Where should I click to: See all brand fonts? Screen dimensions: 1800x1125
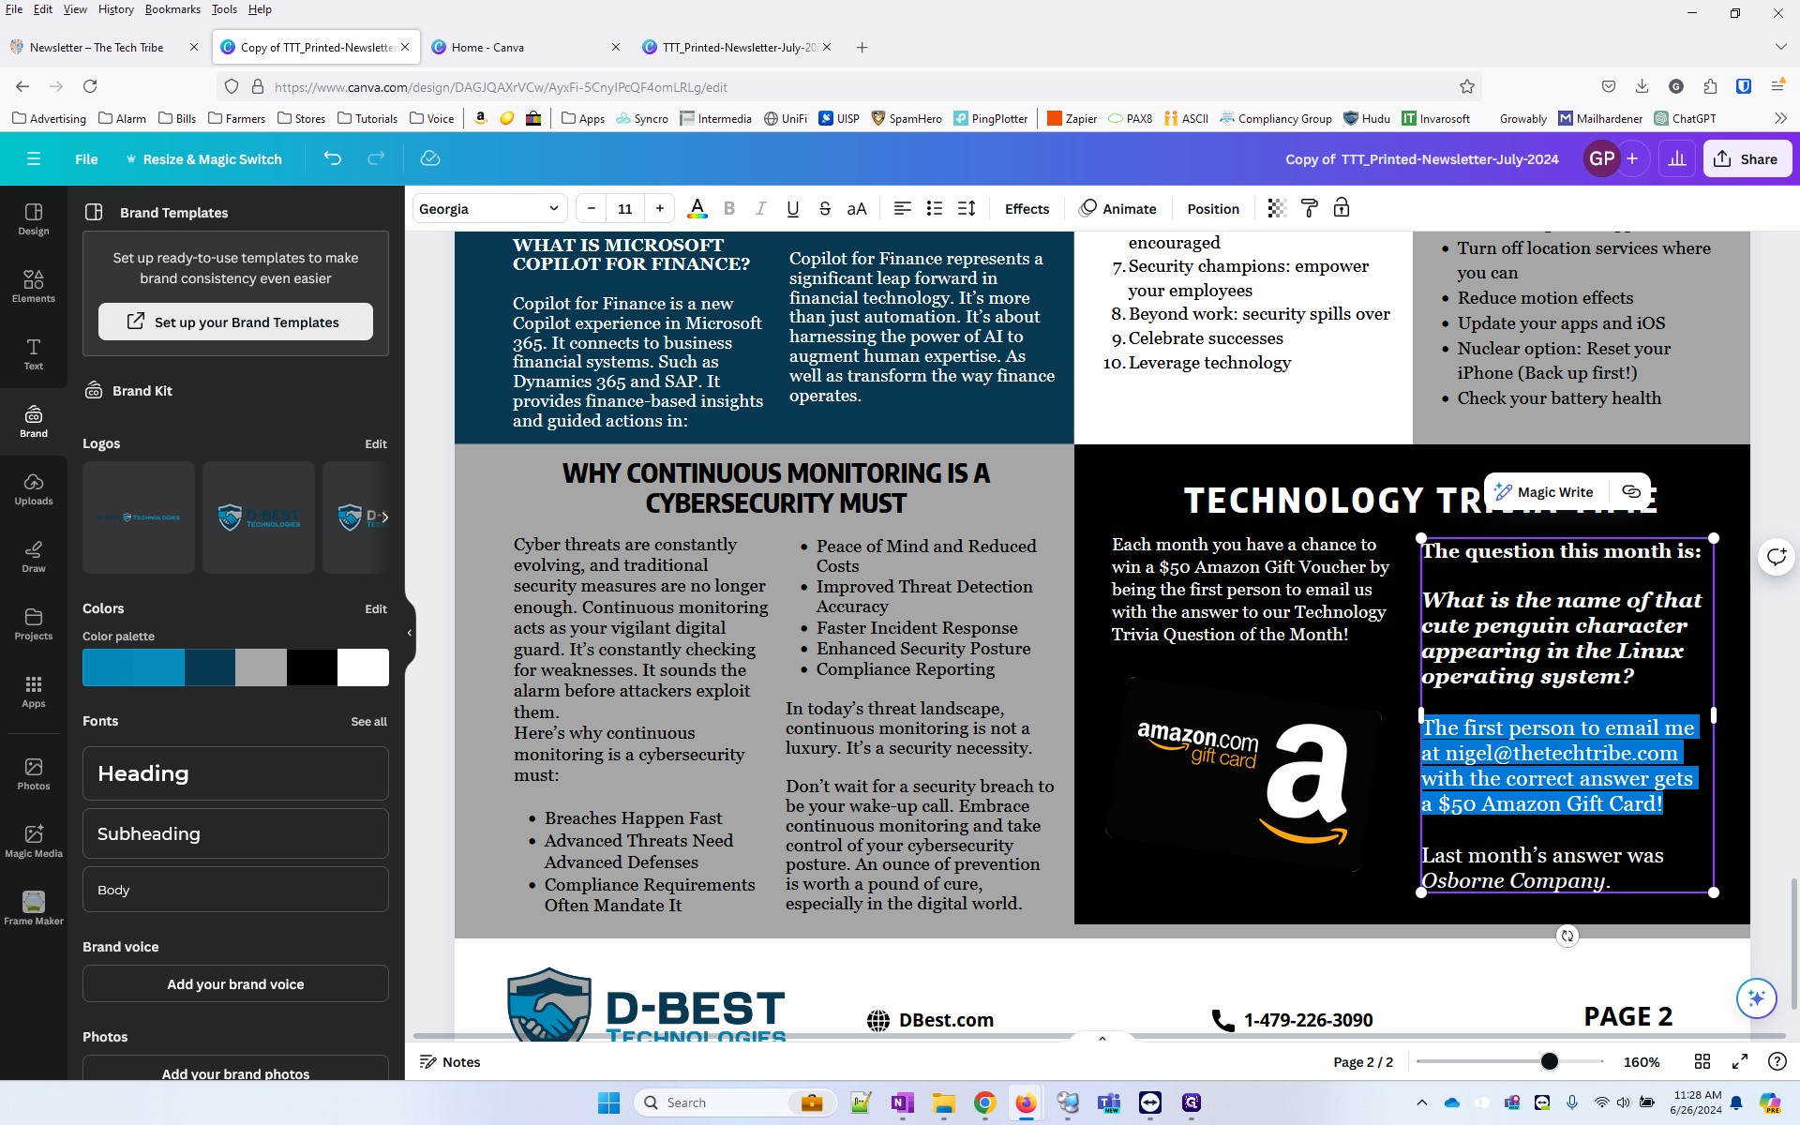click(368, 721)
